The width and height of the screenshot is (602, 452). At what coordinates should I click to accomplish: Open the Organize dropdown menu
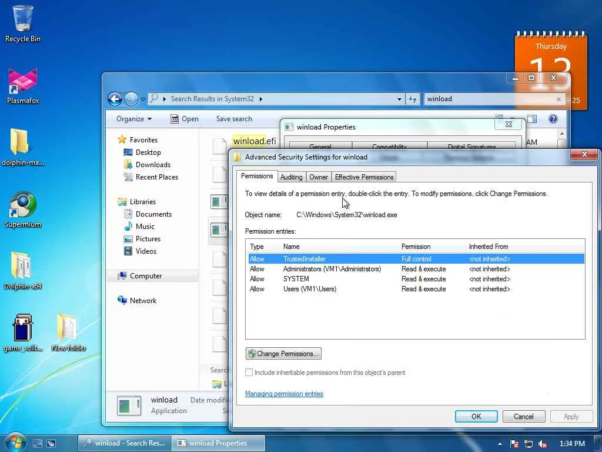[x=134, y=119]
